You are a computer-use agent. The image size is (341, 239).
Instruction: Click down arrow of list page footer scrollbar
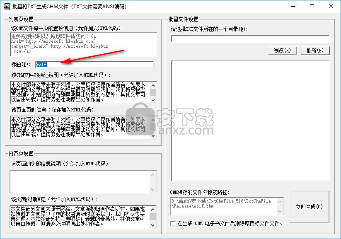point(153,136)
